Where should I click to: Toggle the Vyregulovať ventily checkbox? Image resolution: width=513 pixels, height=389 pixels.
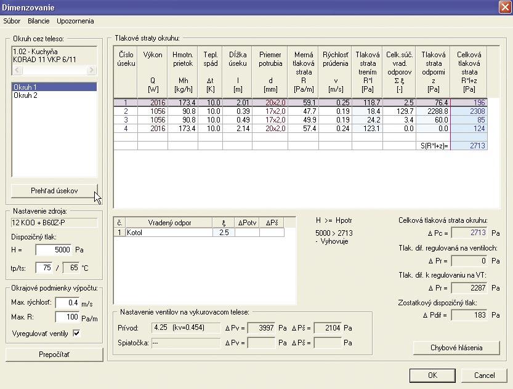pyautogui.click(x=76, y=334)
